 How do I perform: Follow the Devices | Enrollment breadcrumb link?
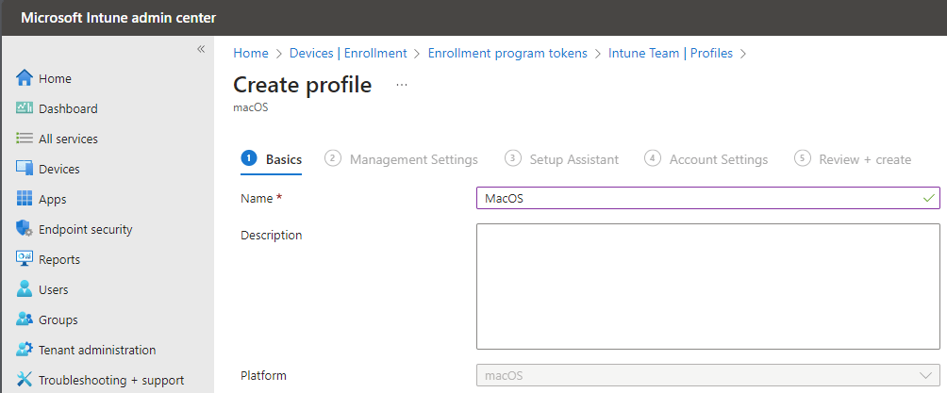pyautogui.click(x=348, y=53)
